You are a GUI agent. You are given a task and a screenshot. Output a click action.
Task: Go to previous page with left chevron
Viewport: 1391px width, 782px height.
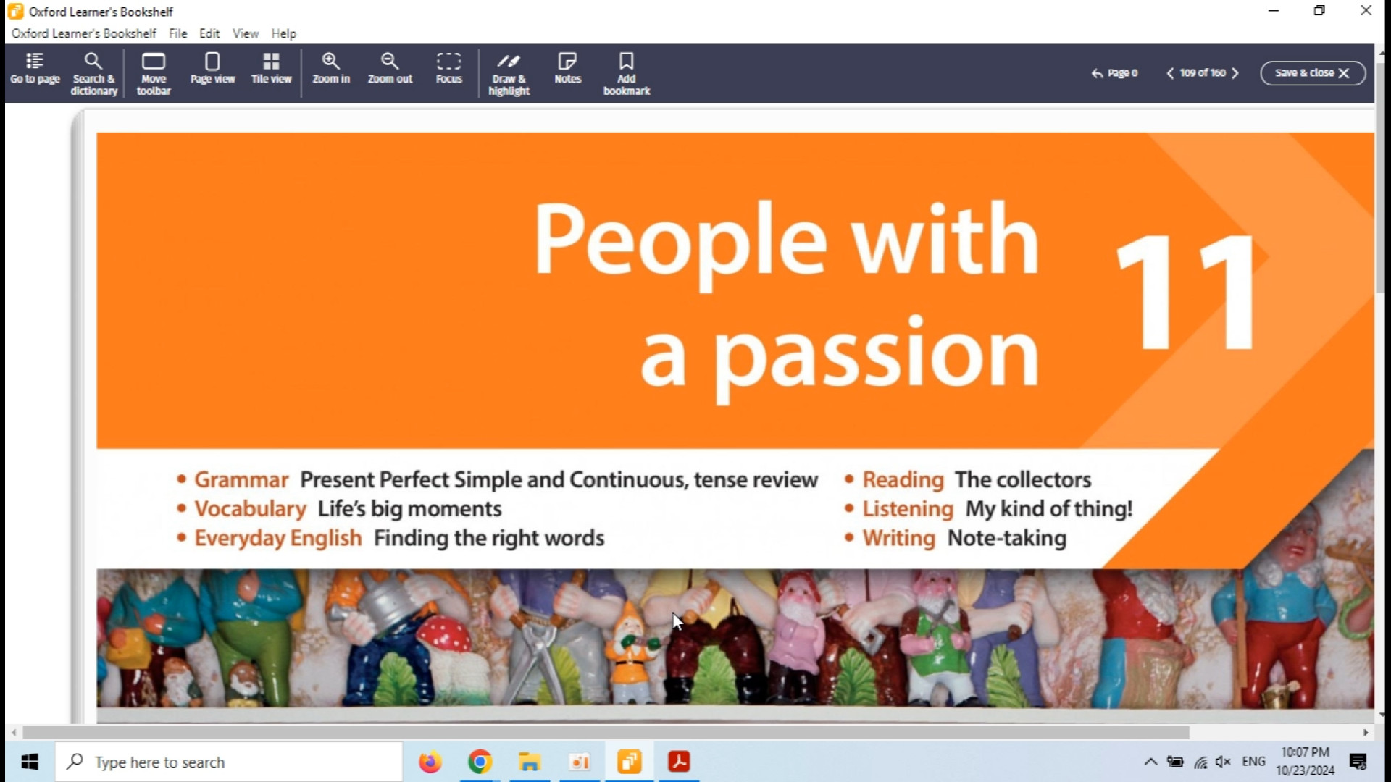point(1170,73)
